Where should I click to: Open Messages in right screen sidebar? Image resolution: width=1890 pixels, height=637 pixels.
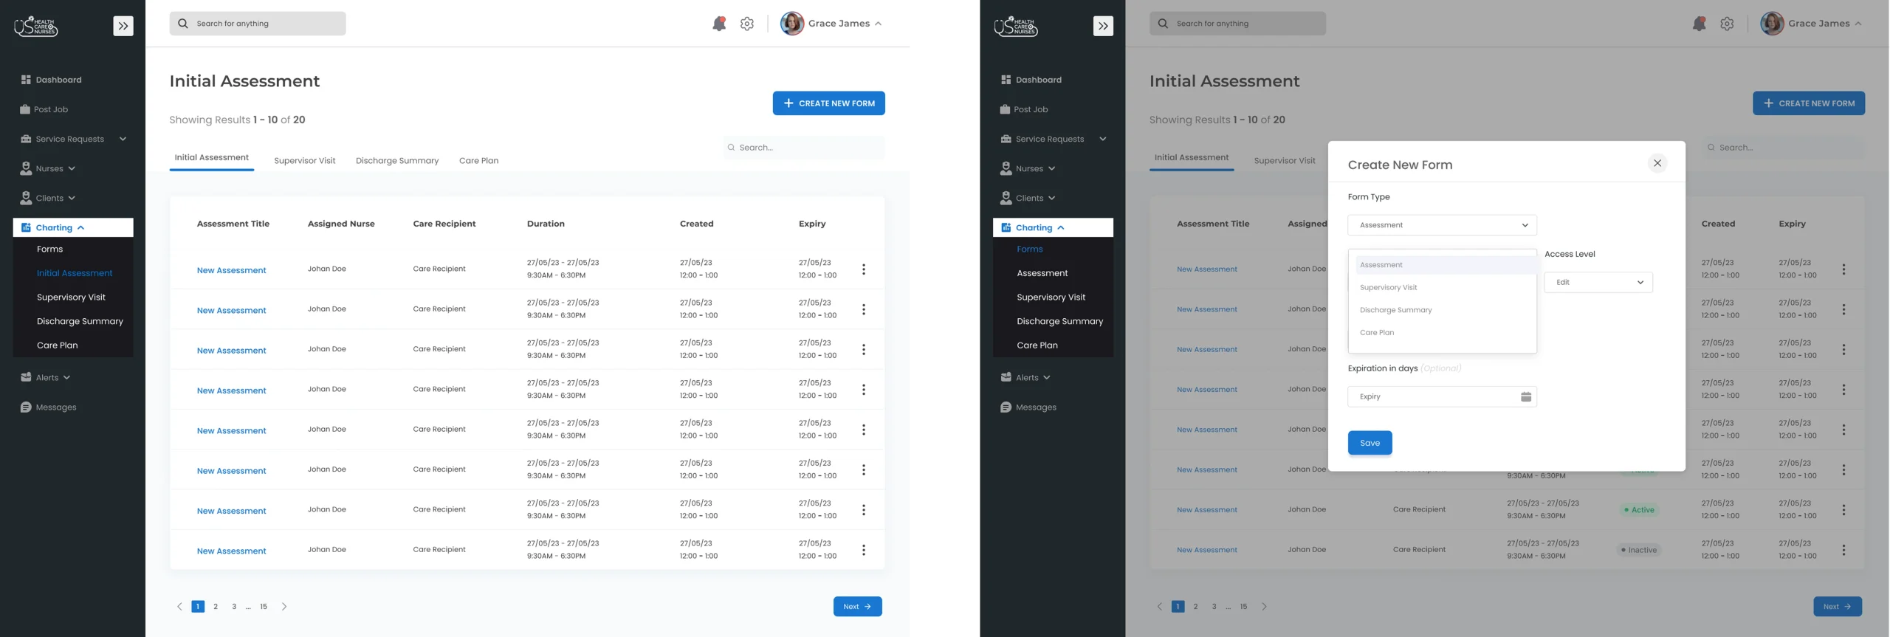pyautogui.click(x=1028, y=407)
